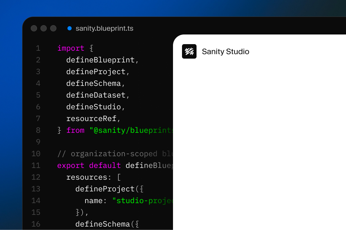Click the Sanity Studio title text
346x230 pixels.
tap(226, 51)
